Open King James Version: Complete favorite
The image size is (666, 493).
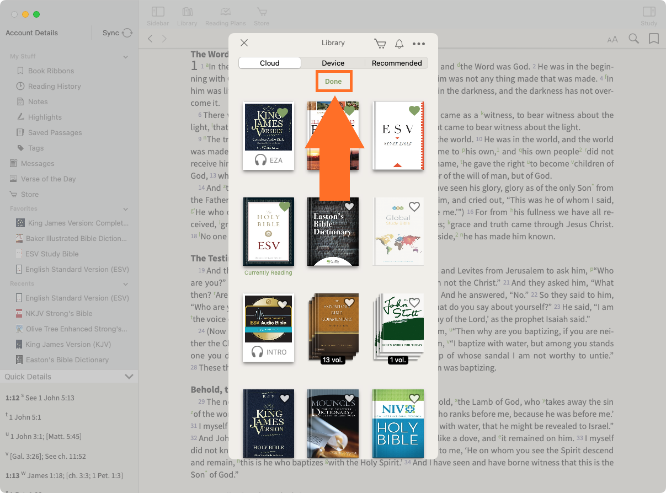(72, 223)
